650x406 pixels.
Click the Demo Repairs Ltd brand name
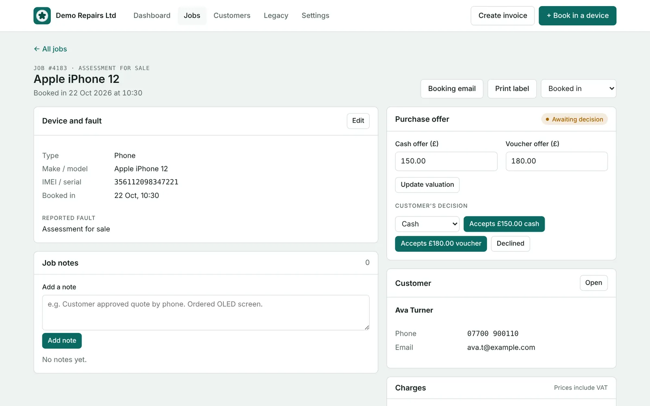click(86, 15)
